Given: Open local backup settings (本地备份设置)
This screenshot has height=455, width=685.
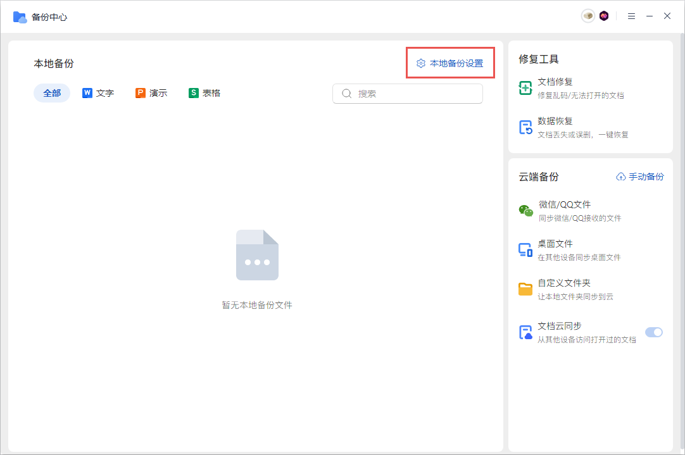Looking at the screenshot, I should [449, 63].
